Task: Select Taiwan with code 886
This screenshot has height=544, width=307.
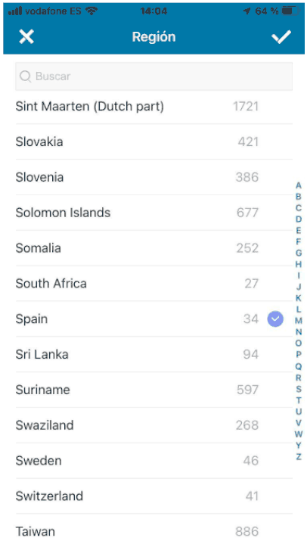Action: click(x=154, y=529)
